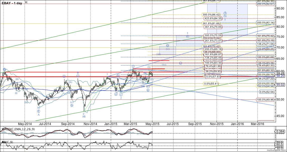The image size is (287, 152).
Task: Click the Jul-2015 date label
Action: tap(173, 123)
